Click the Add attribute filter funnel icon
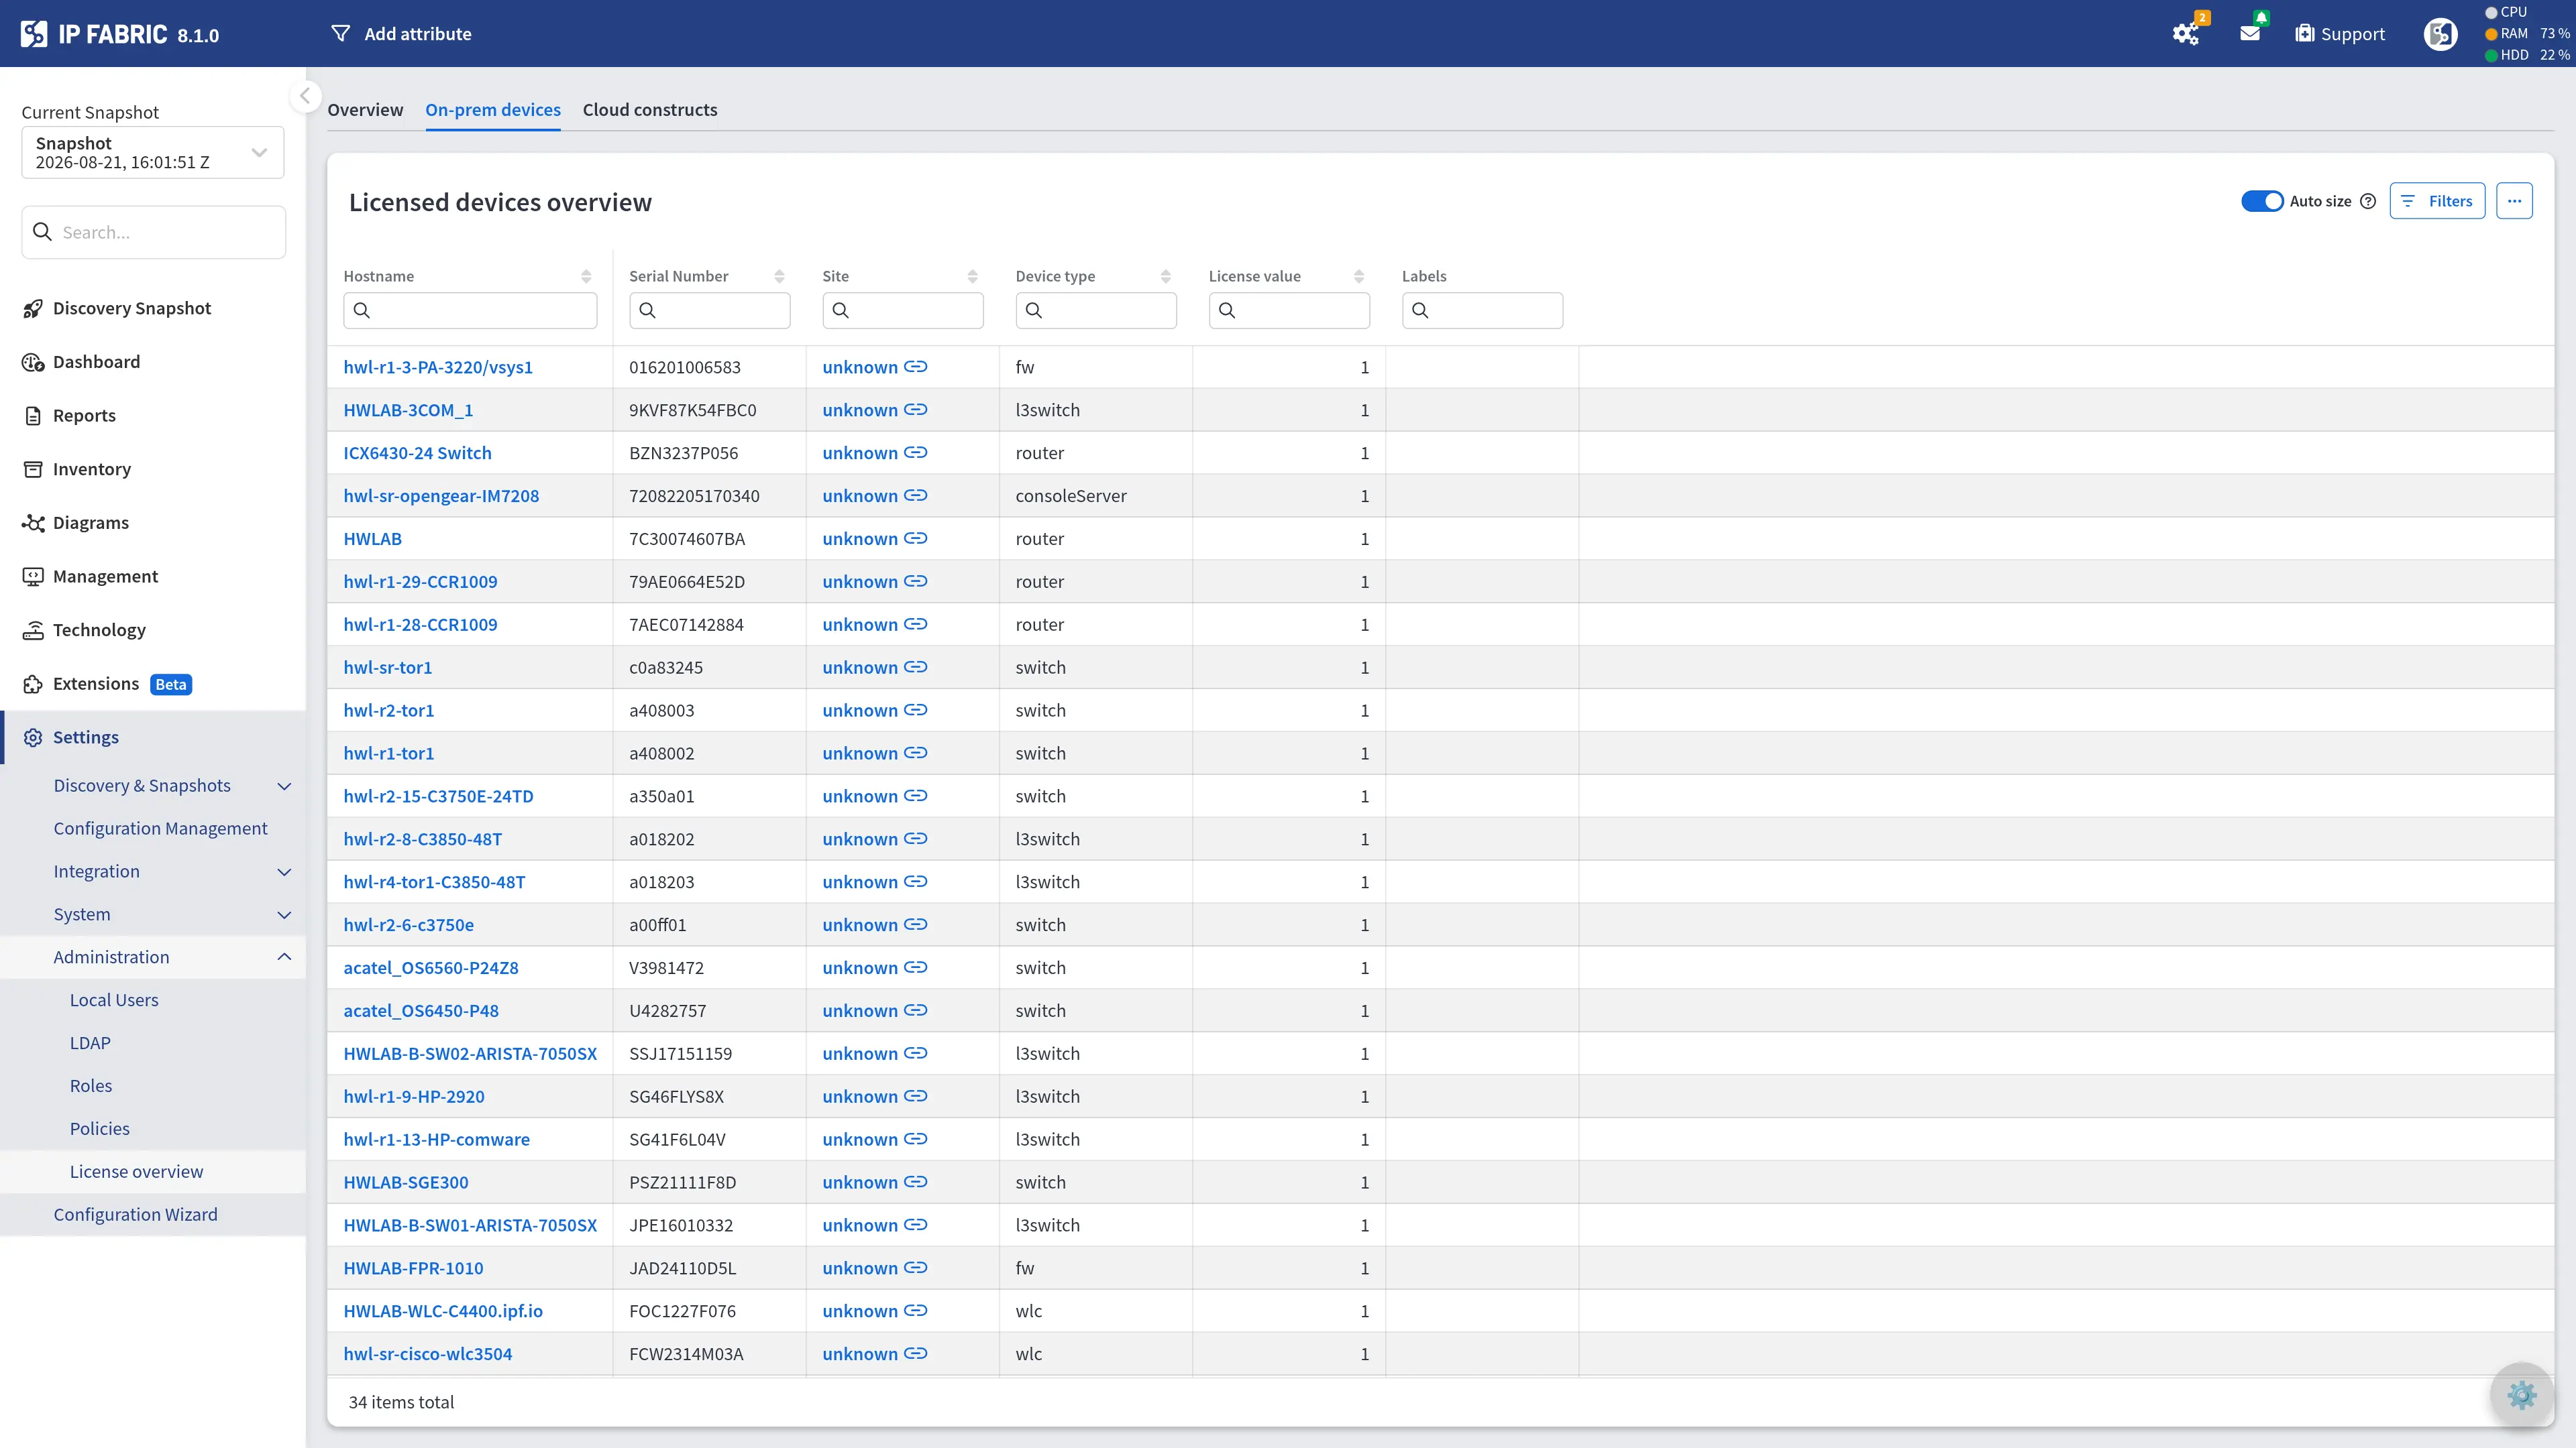The width and height of the screenshot is (2576, 1448). pos(340,34)
